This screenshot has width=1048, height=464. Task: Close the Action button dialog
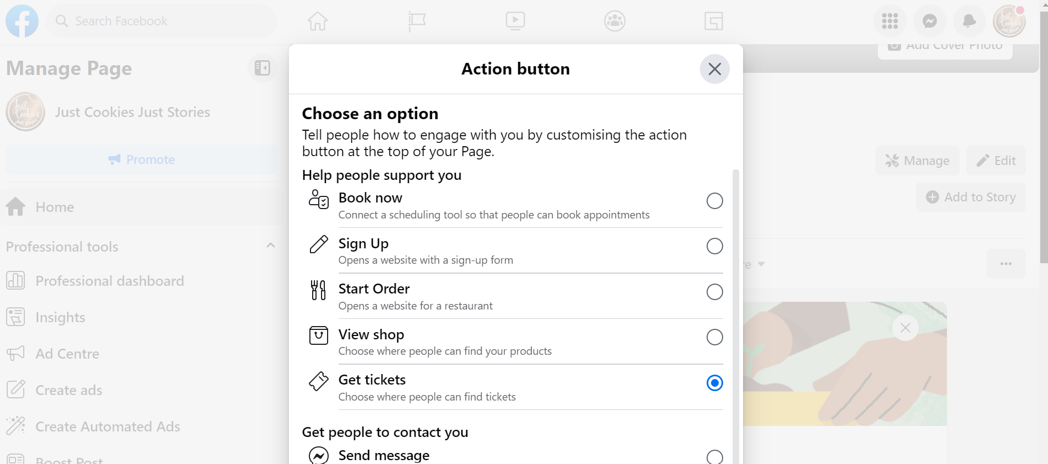pyautogui.click(x=714, y=69)
